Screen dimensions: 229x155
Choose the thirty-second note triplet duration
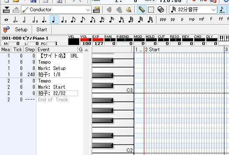(150, 20)
